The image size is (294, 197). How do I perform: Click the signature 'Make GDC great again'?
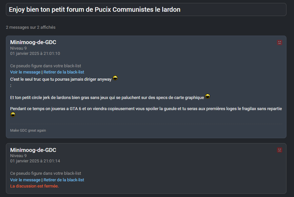coord(28,130)
